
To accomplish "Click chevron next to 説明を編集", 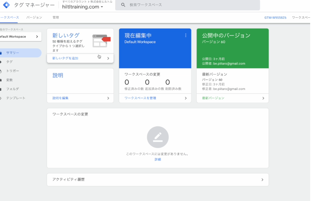I will point(108,98).
